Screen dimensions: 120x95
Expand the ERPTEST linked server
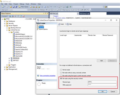(x=9, y=61)
